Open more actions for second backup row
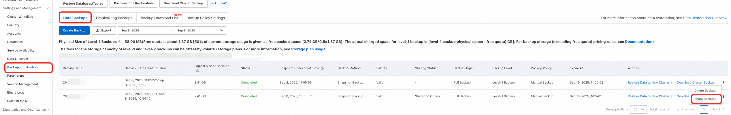 click(x=724, y=96)
